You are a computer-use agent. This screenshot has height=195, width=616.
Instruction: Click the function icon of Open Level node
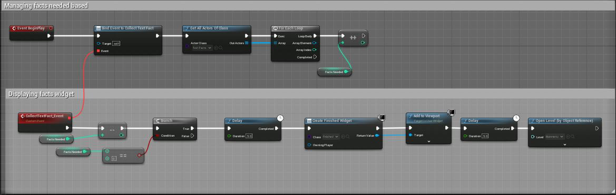click(533, 120)
